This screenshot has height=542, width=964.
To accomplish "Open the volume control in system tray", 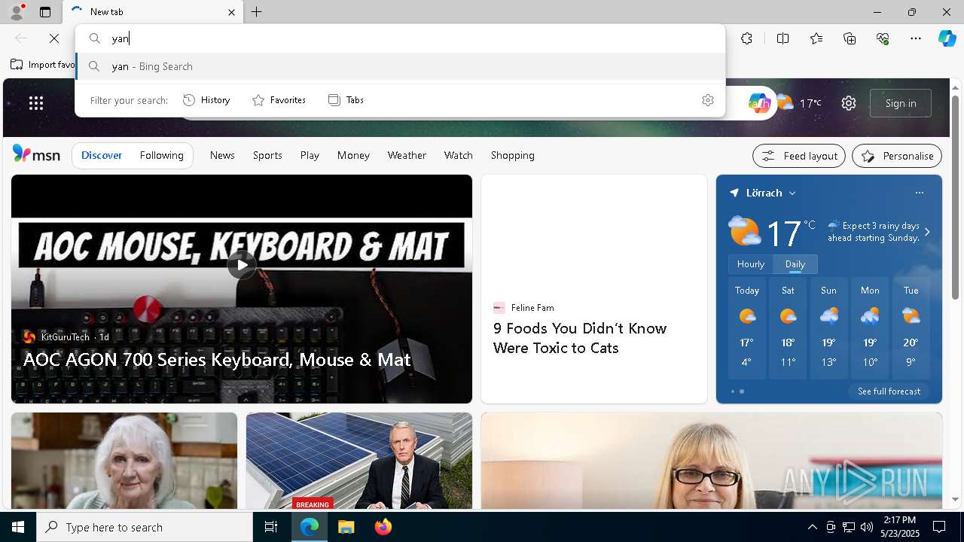I will (x=866, y=527).
